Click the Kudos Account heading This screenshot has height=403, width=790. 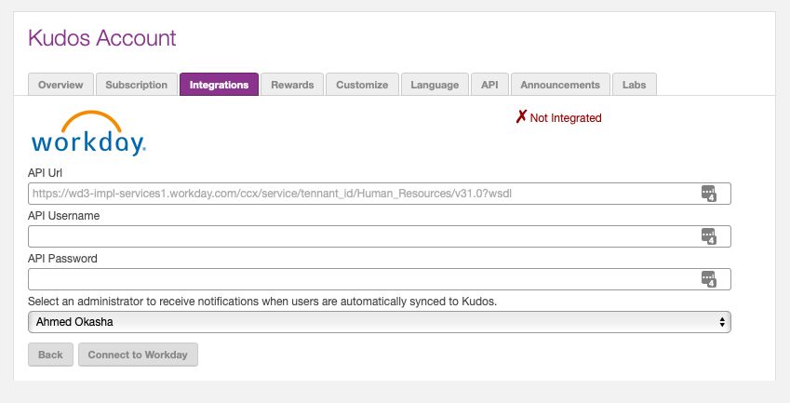102,38
